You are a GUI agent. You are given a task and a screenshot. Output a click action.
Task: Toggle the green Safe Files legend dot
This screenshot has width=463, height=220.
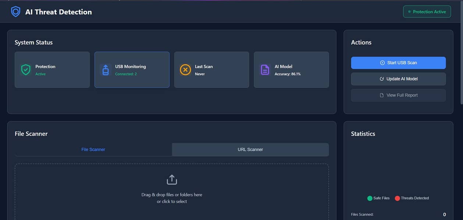point(370,198)
